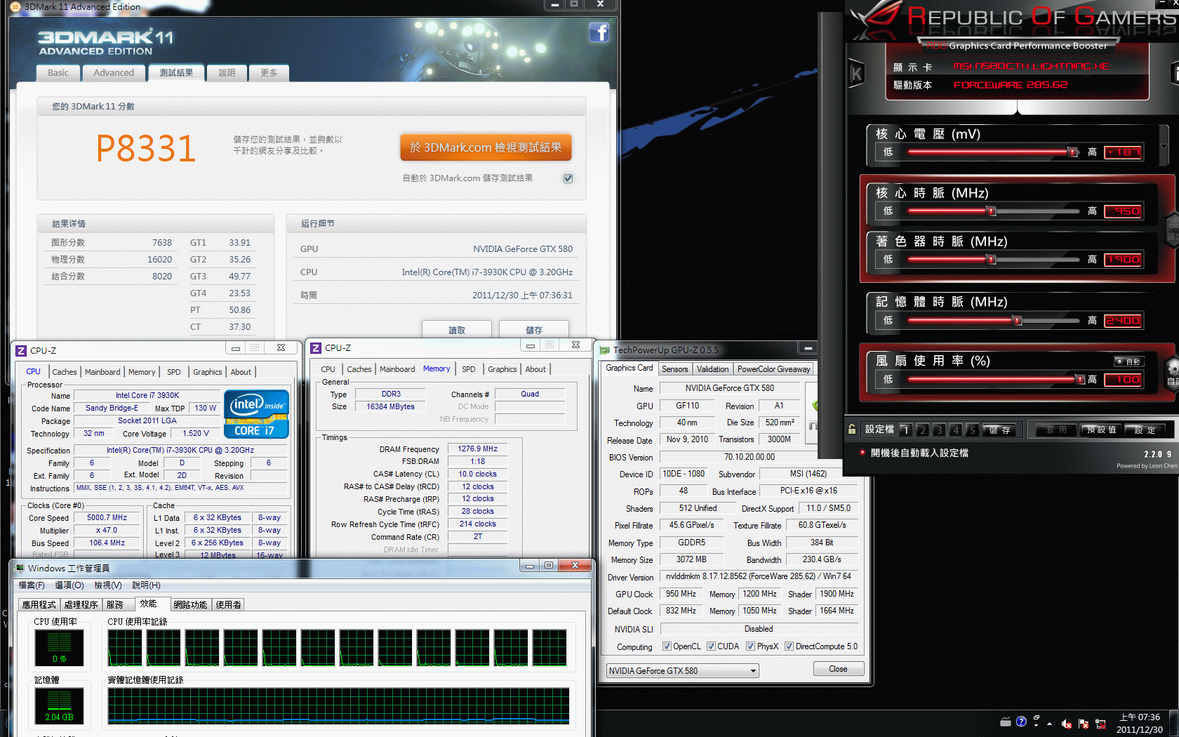Click the 記憶體時脈 memory clock slider handle
1179x737 pixels.
coord(1018,321)
